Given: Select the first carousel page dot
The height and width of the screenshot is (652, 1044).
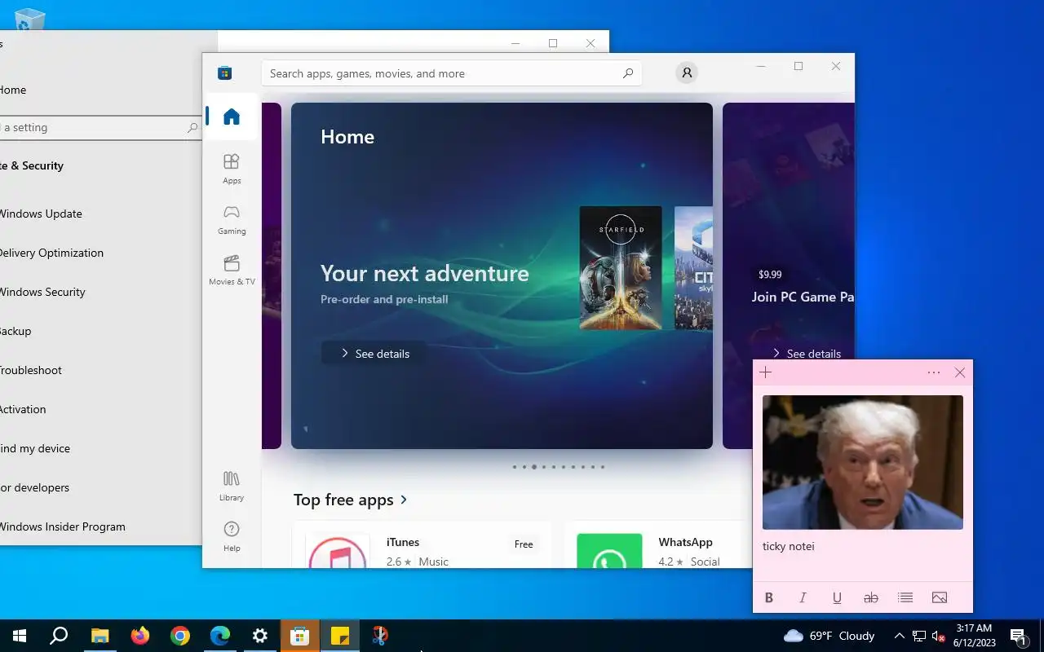Looking at the screenshot, I should (x=514, y=467).
